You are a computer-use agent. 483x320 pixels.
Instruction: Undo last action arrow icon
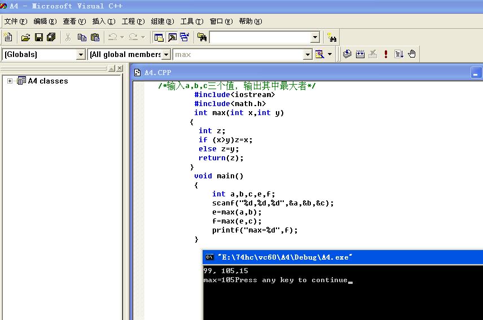pyautogui.click(x=112, y=37)
